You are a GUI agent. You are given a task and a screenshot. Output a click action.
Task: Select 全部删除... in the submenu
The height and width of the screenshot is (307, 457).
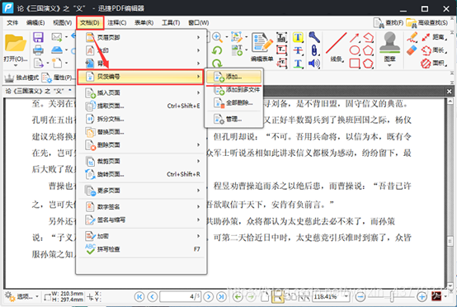pyautogui.click(x=234, y=102)
